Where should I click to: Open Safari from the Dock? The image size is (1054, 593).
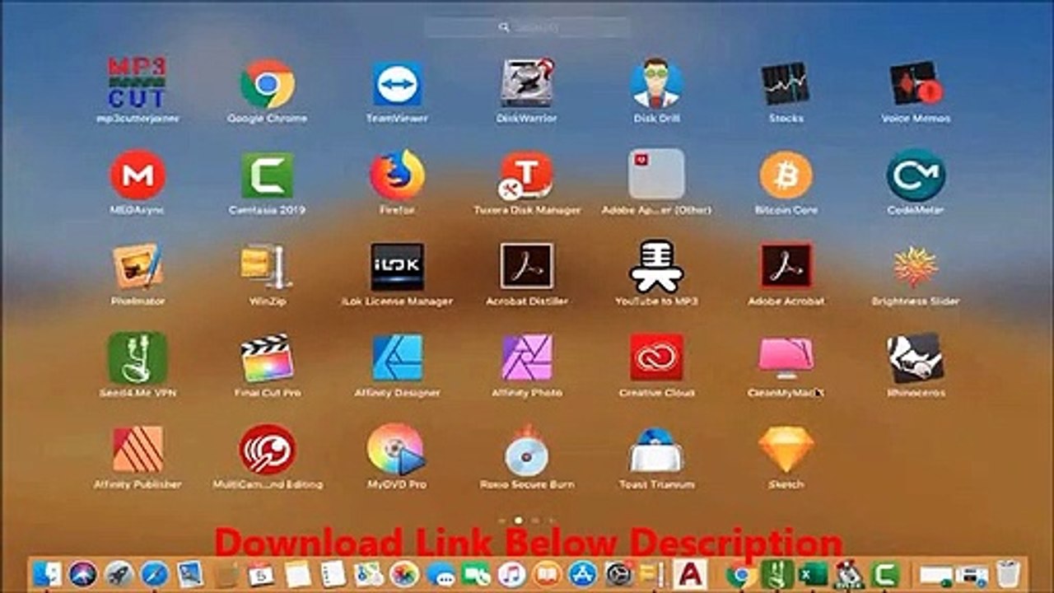(x=155, y=573)
